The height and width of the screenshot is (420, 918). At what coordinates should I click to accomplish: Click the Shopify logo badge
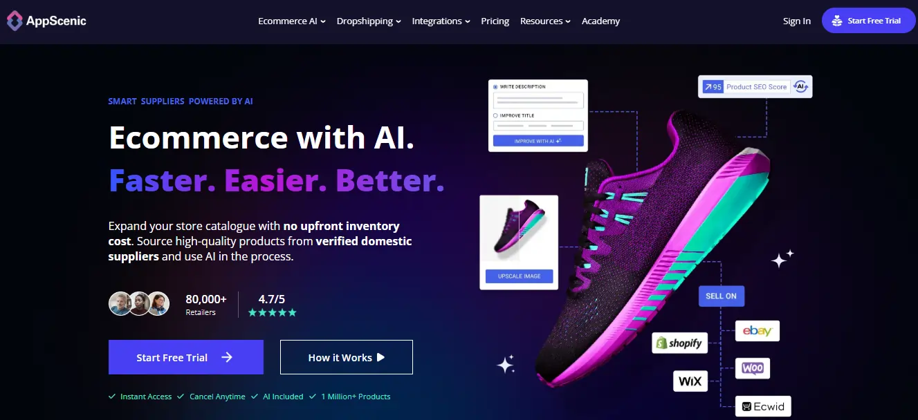point(679,343)
